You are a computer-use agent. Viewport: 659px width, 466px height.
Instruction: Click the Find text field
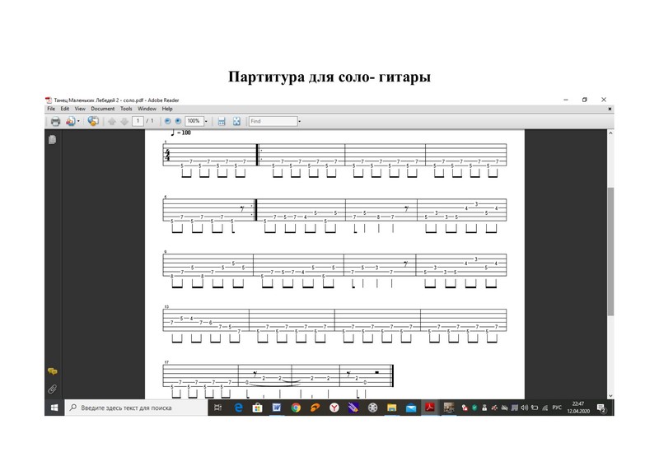pyautogui.click(x=272, y=121)
